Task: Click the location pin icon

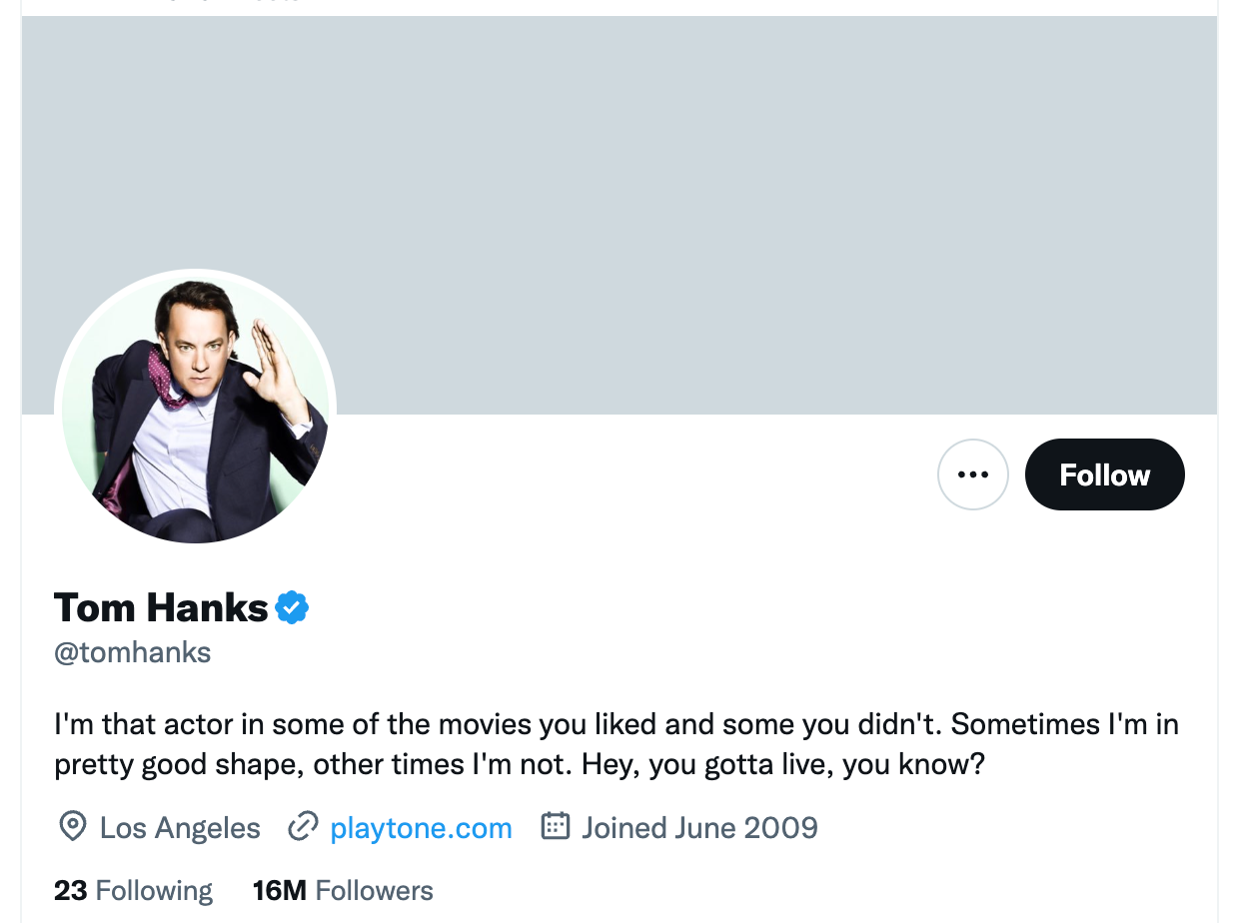Action: 72,827
